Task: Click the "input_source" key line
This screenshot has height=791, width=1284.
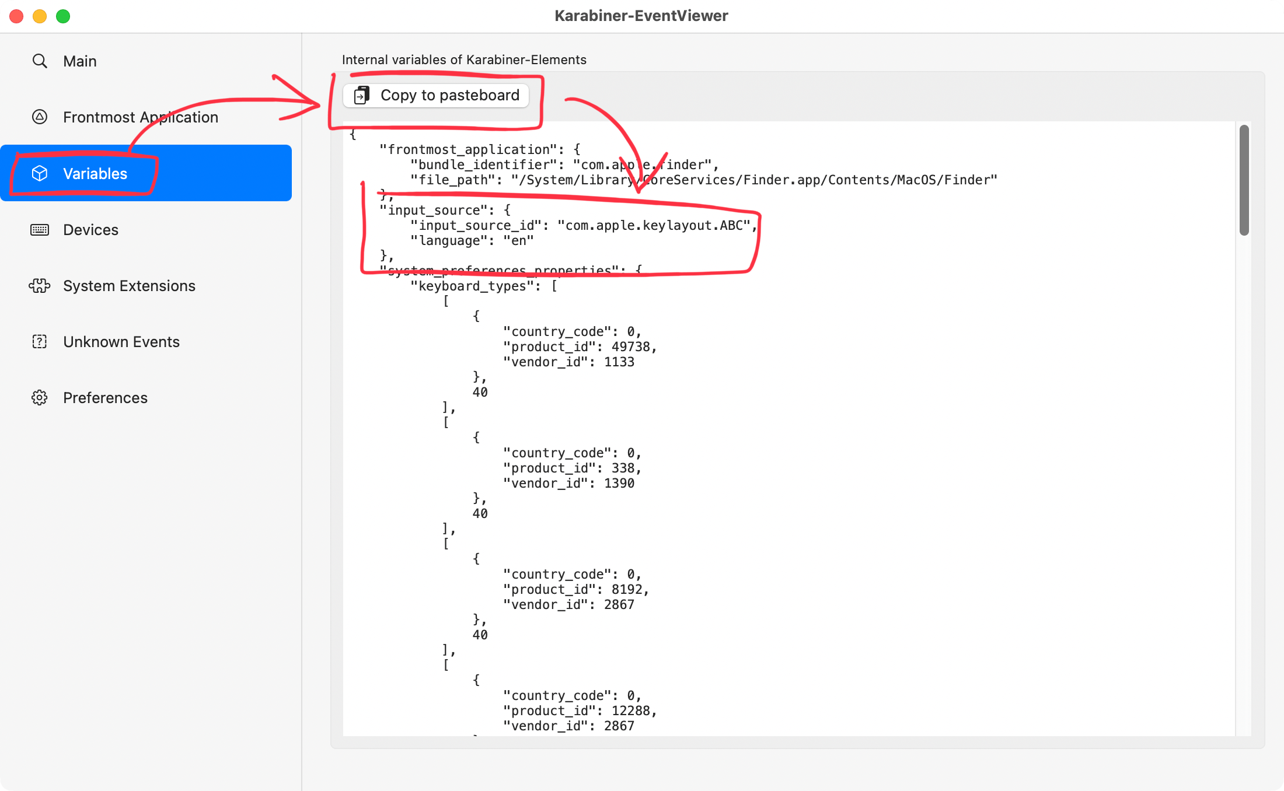Action: 445,210
